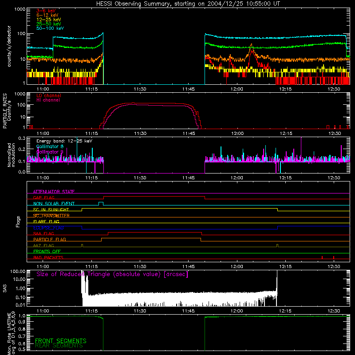The image size is (355, 355).
Task: Click the blue ECLIPSE_FLAG label
Action: coord(48,228)
